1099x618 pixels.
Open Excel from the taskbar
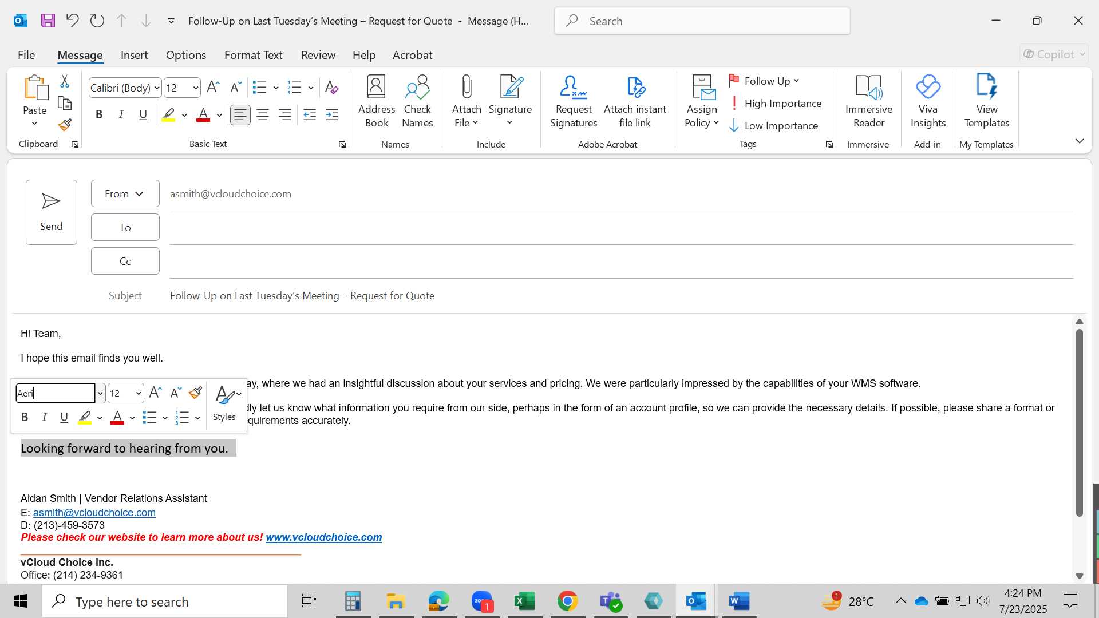pyautogui.click(x=524, y=601)
